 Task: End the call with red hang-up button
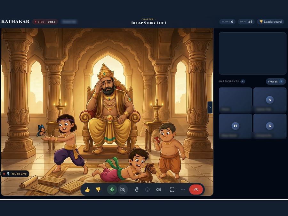tap(196, 189)
